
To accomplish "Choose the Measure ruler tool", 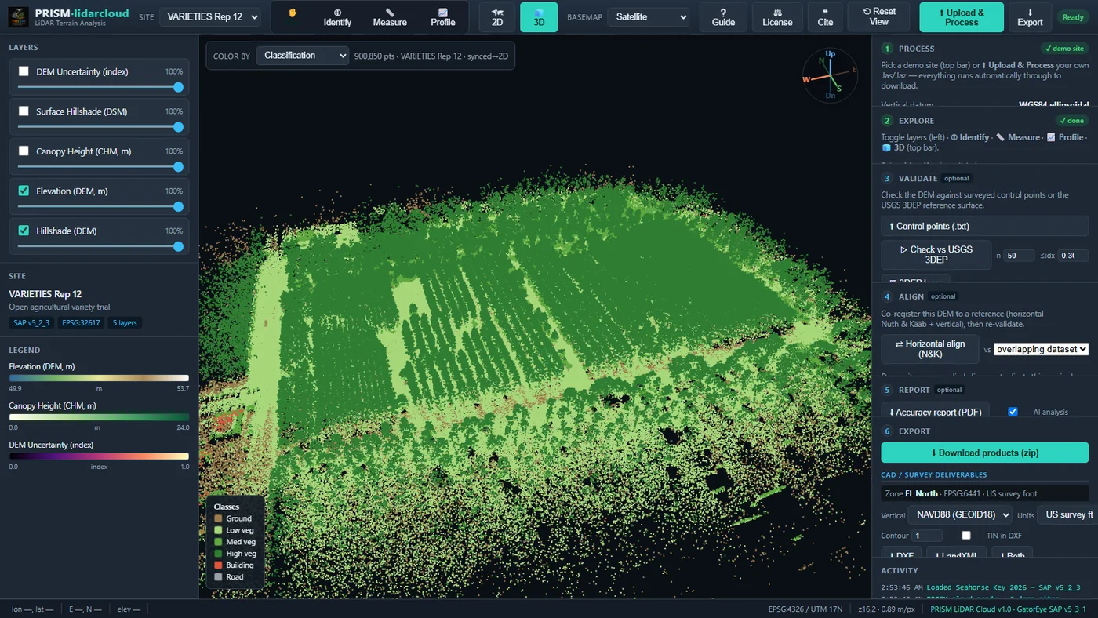I will click(390, 16).
